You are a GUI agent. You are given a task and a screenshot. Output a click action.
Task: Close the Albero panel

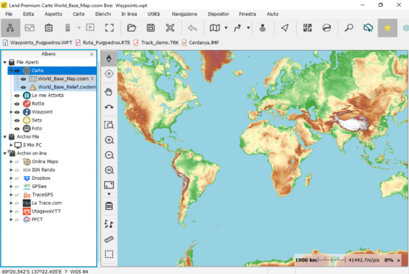pyautogui.click(x=92, y=54)
